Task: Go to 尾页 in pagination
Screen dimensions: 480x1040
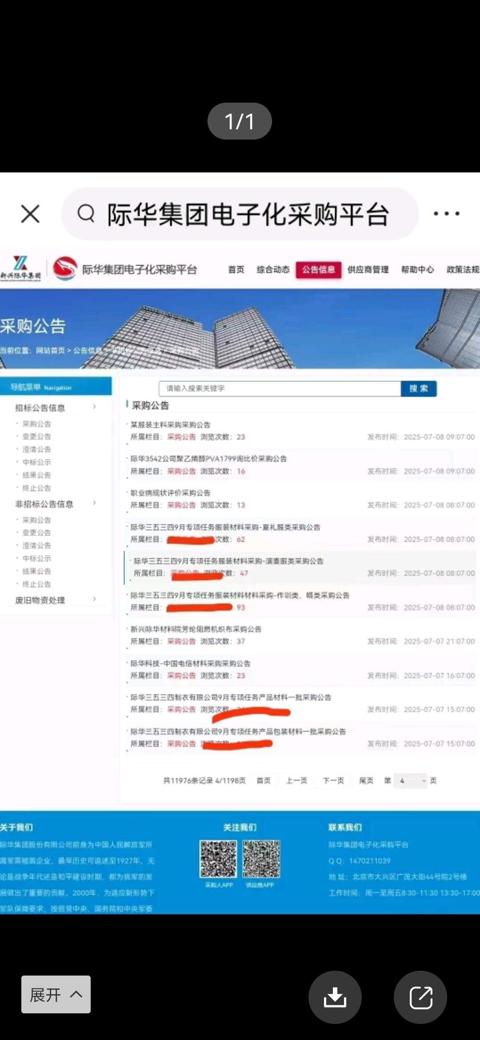Action: [x=366, y=780]
